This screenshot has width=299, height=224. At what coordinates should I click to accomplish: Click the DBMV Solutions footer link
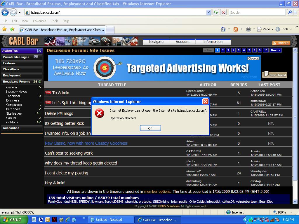point(168,206)
